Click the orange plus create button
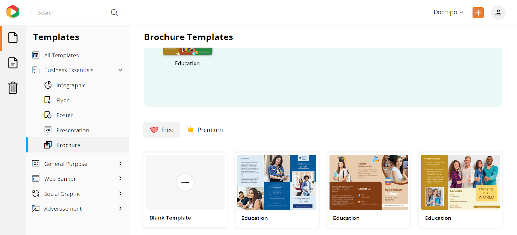517x235 pixels. pos(478,13)
